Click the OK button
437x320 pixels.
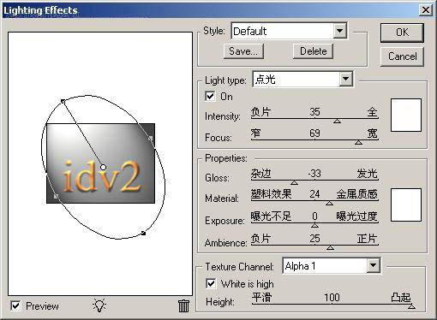pyautogui.click(x=402, y=33)
